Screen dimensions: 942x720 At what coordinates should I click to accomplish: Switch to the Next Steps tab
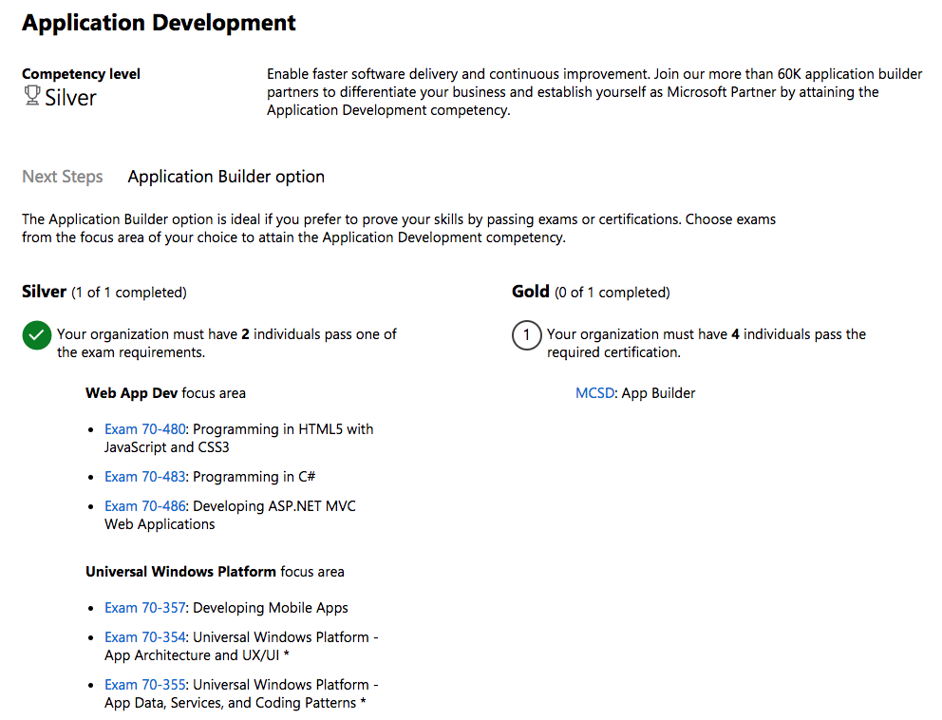tap(63, 177)
